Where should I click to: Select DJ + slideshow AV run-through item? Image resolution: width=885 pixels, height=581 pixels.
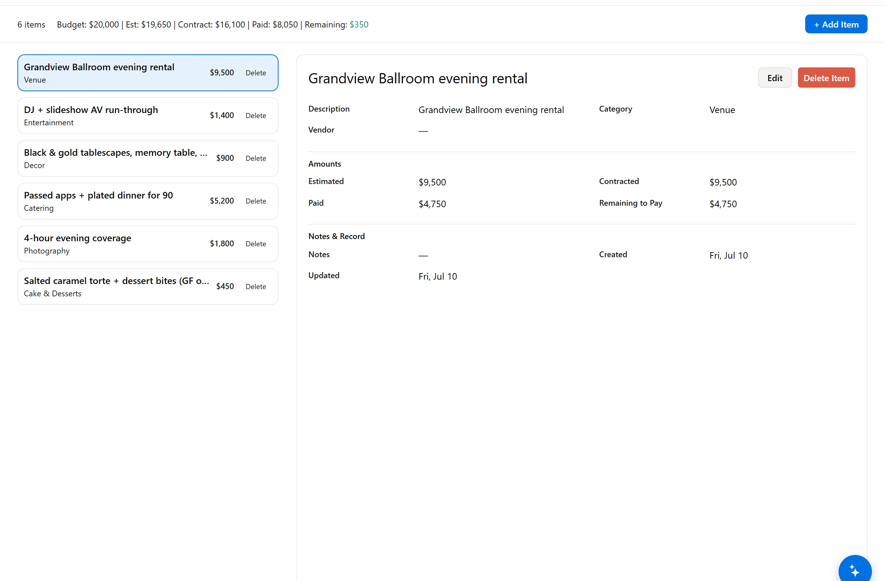pyautogui.click(x=148, y=116)
